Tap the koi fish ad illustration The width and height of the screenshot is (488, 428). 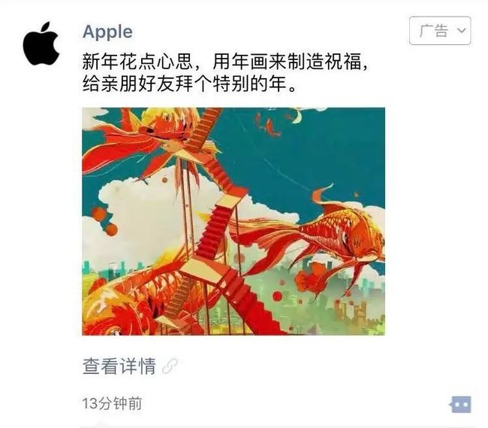tap(233, 221)
